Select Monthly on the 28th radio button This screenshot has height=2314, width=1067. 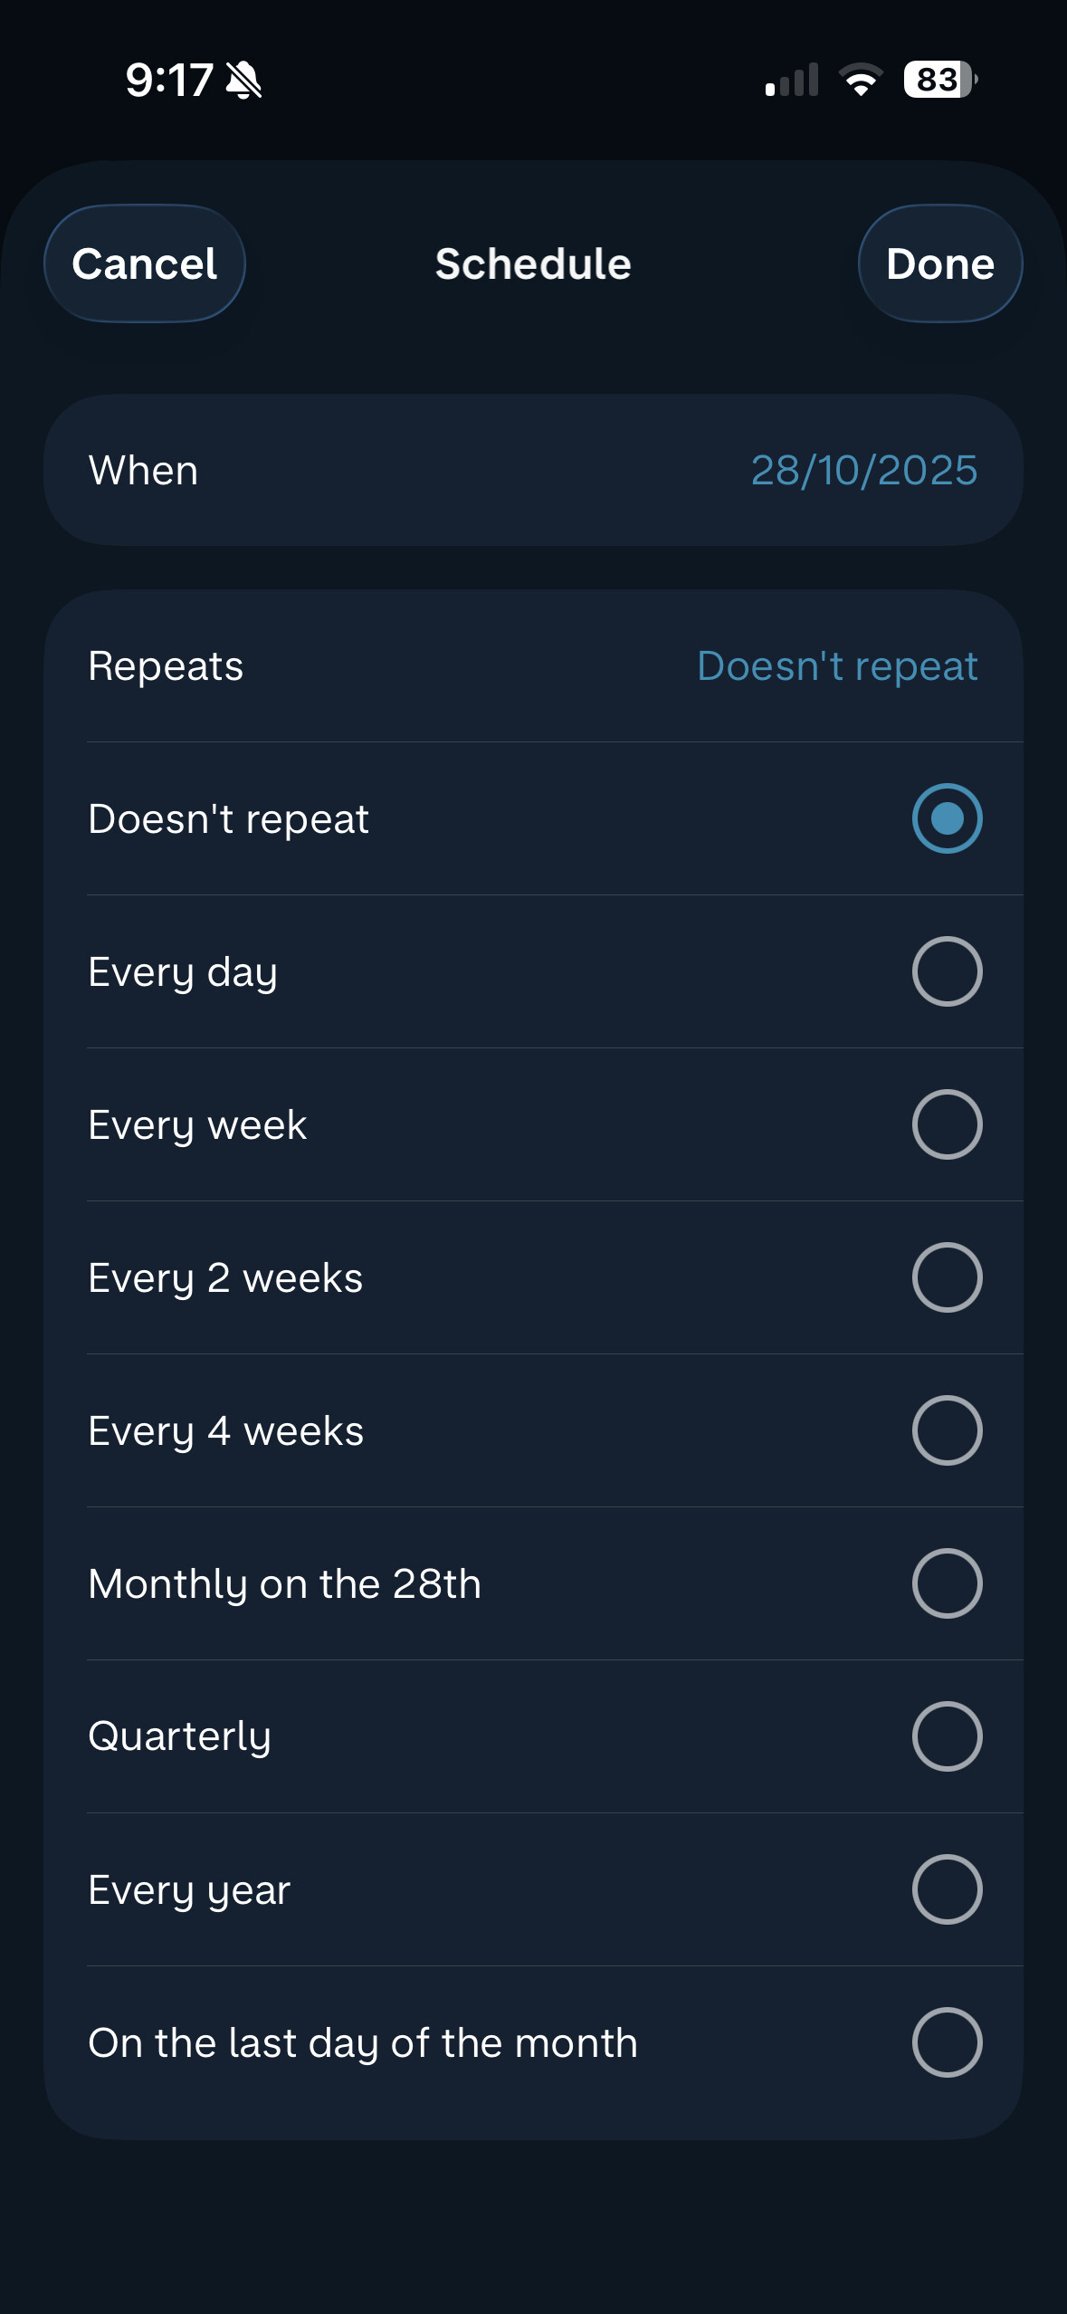(947, 1583)
